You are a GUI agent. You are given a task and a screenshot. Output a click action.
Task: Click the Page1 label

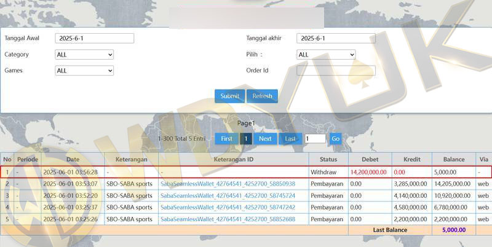[246, 123]
